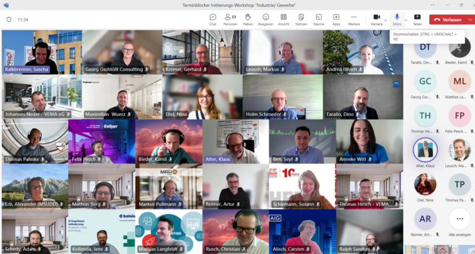Expand the microphone options arrow
Image resolution: width=475 pixels, height=254 pixels.
tap(406, 20)
